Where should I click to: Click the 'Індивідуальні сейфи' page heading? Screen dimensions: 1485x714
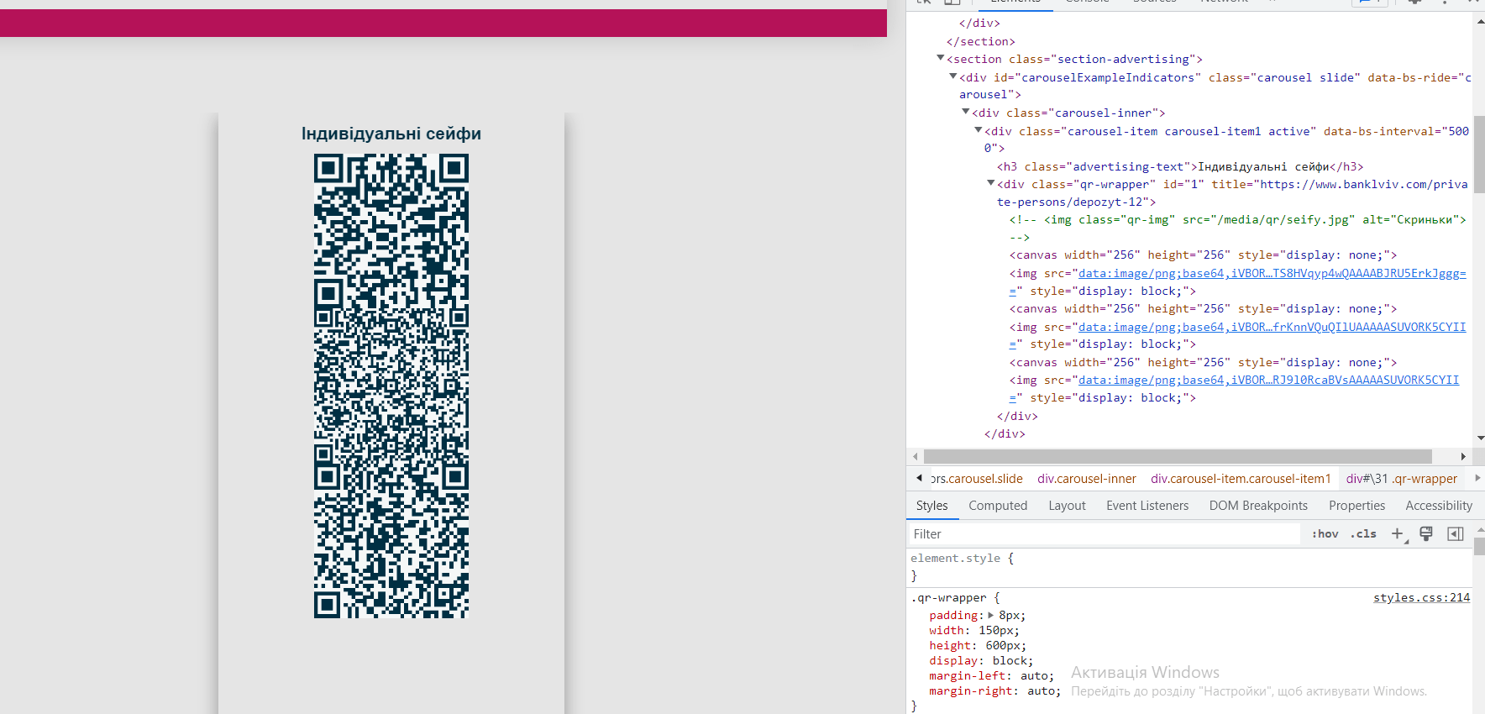391,134
